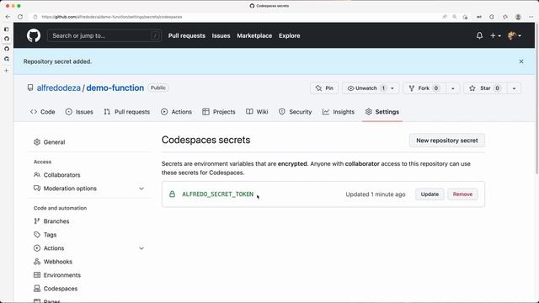Switch to the Projects tab
The image size is (539, 303).
(x=219, y=112)
